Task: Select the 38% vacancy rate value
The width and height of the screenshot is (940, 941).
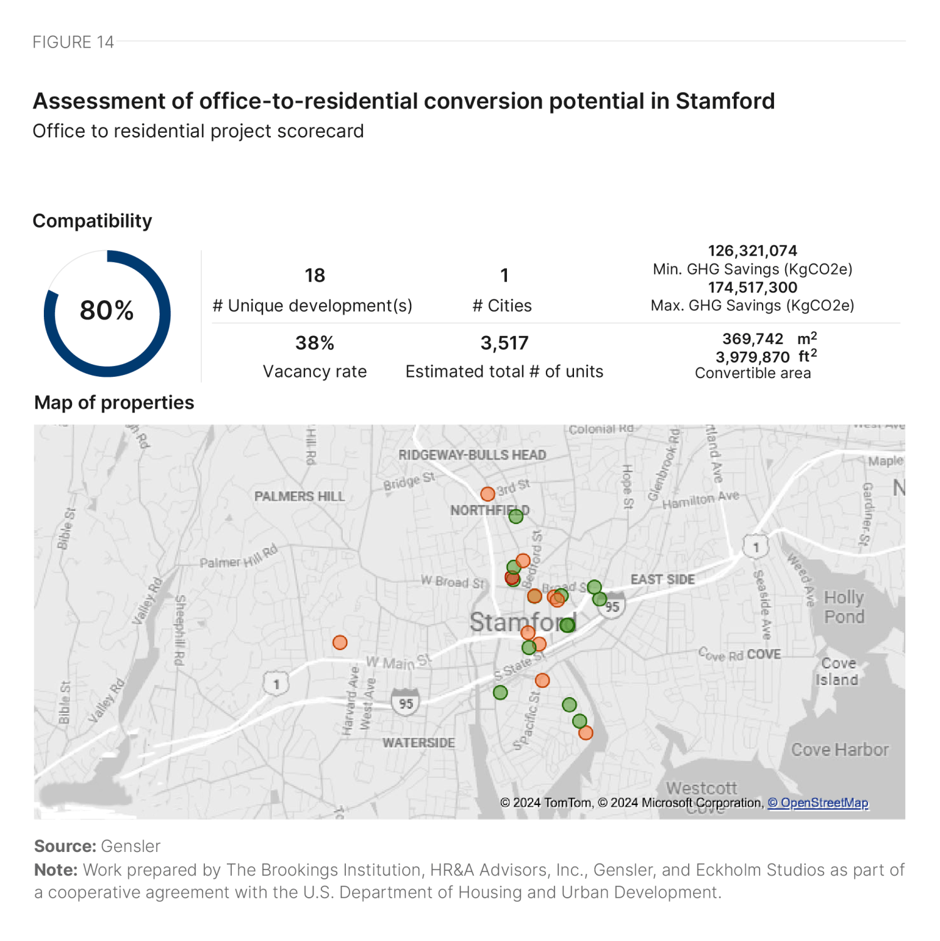Action: click(x=315, y=343)
